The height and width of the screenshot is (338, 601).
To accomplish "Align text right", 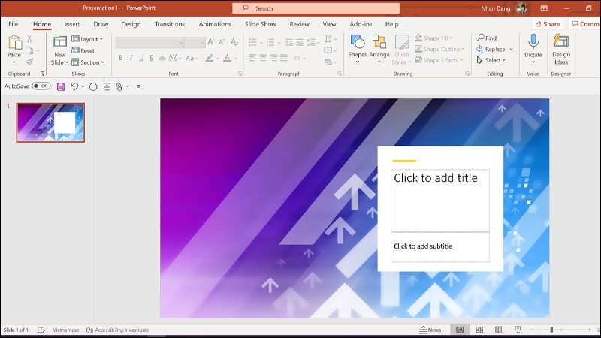I will (273, 58).
